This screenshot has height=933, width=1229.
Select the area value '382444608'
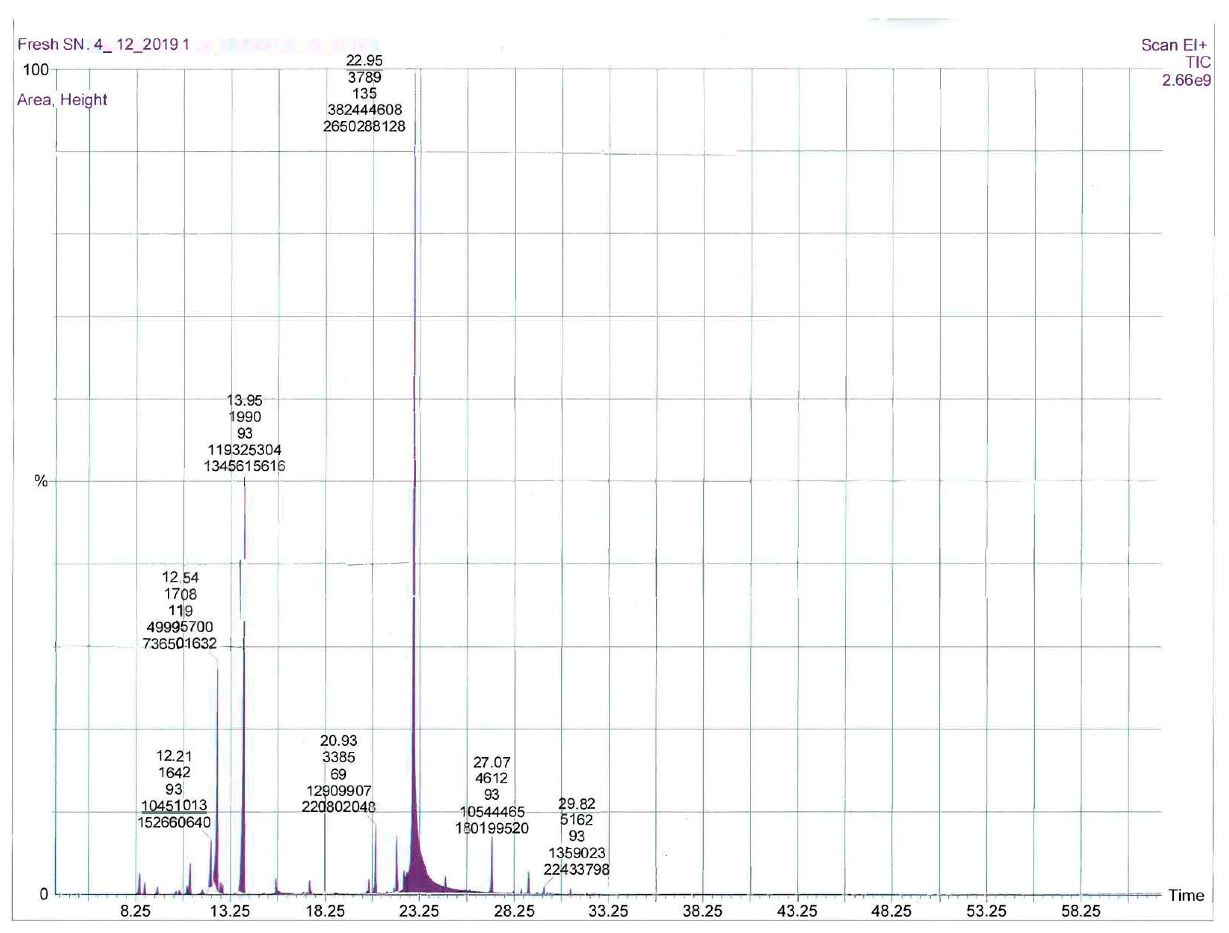tap(365, 110)
